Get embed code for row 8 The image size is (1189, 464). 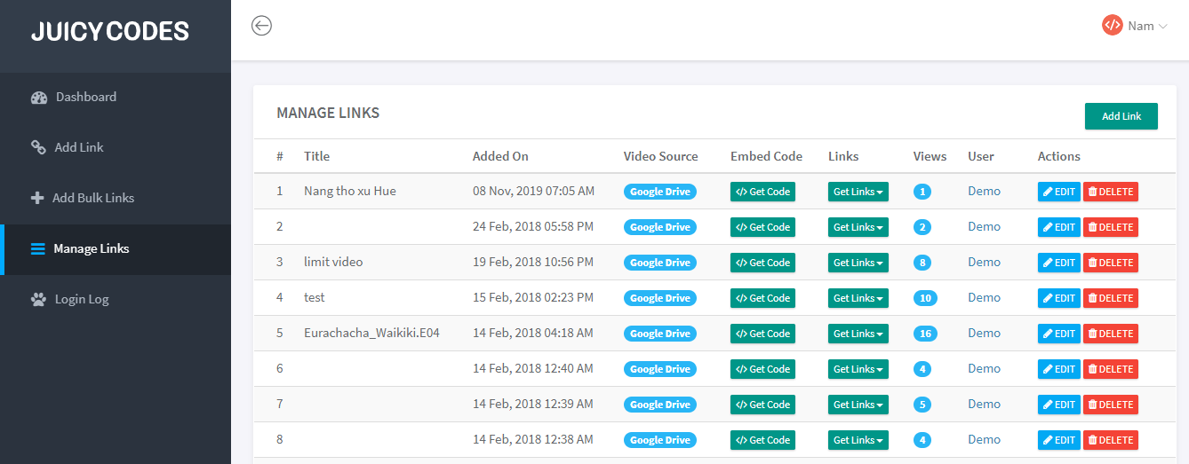click(x=762, y=440)
